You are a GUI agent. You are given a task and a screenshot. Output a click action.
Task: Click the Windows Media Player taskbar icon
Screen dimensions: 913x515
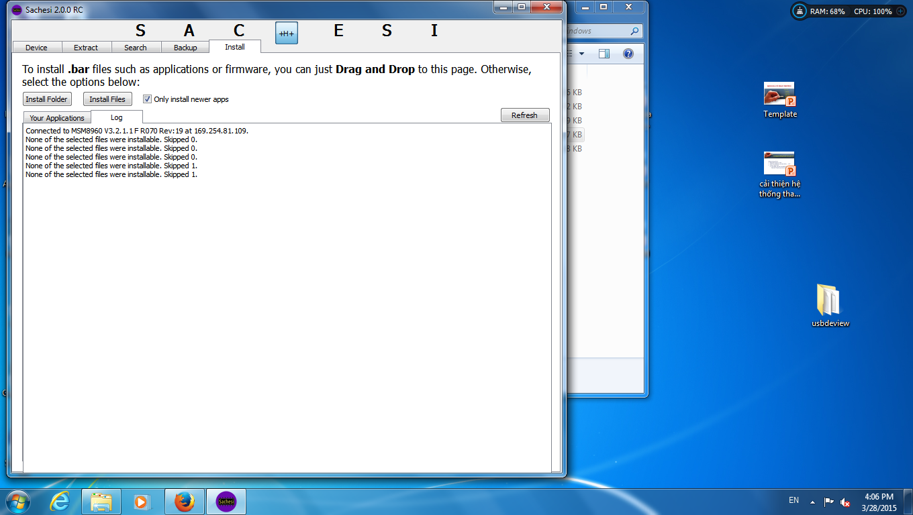[142, 502]
